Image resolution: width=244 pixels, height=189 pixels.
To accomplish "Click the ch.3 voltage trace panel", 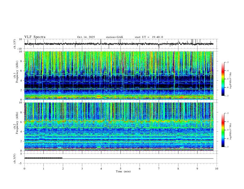I will (121, 158).
